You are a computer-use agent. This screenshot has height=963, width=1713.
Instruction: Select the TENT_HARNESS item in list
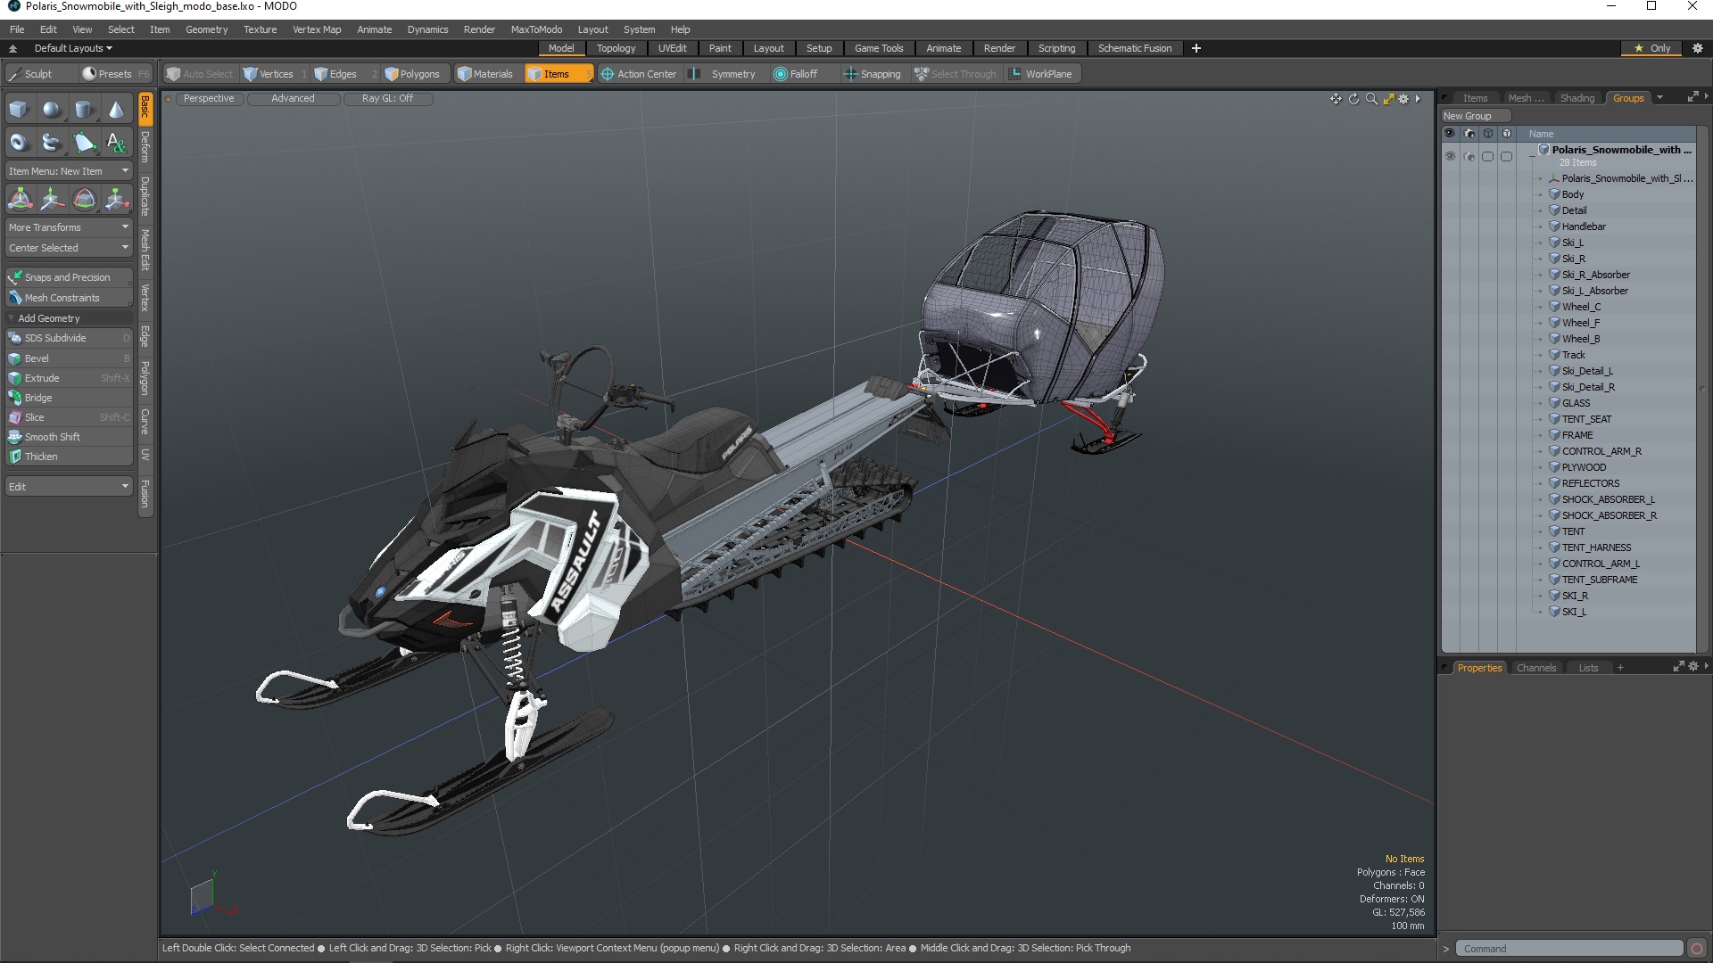(x=1596, y=547)
